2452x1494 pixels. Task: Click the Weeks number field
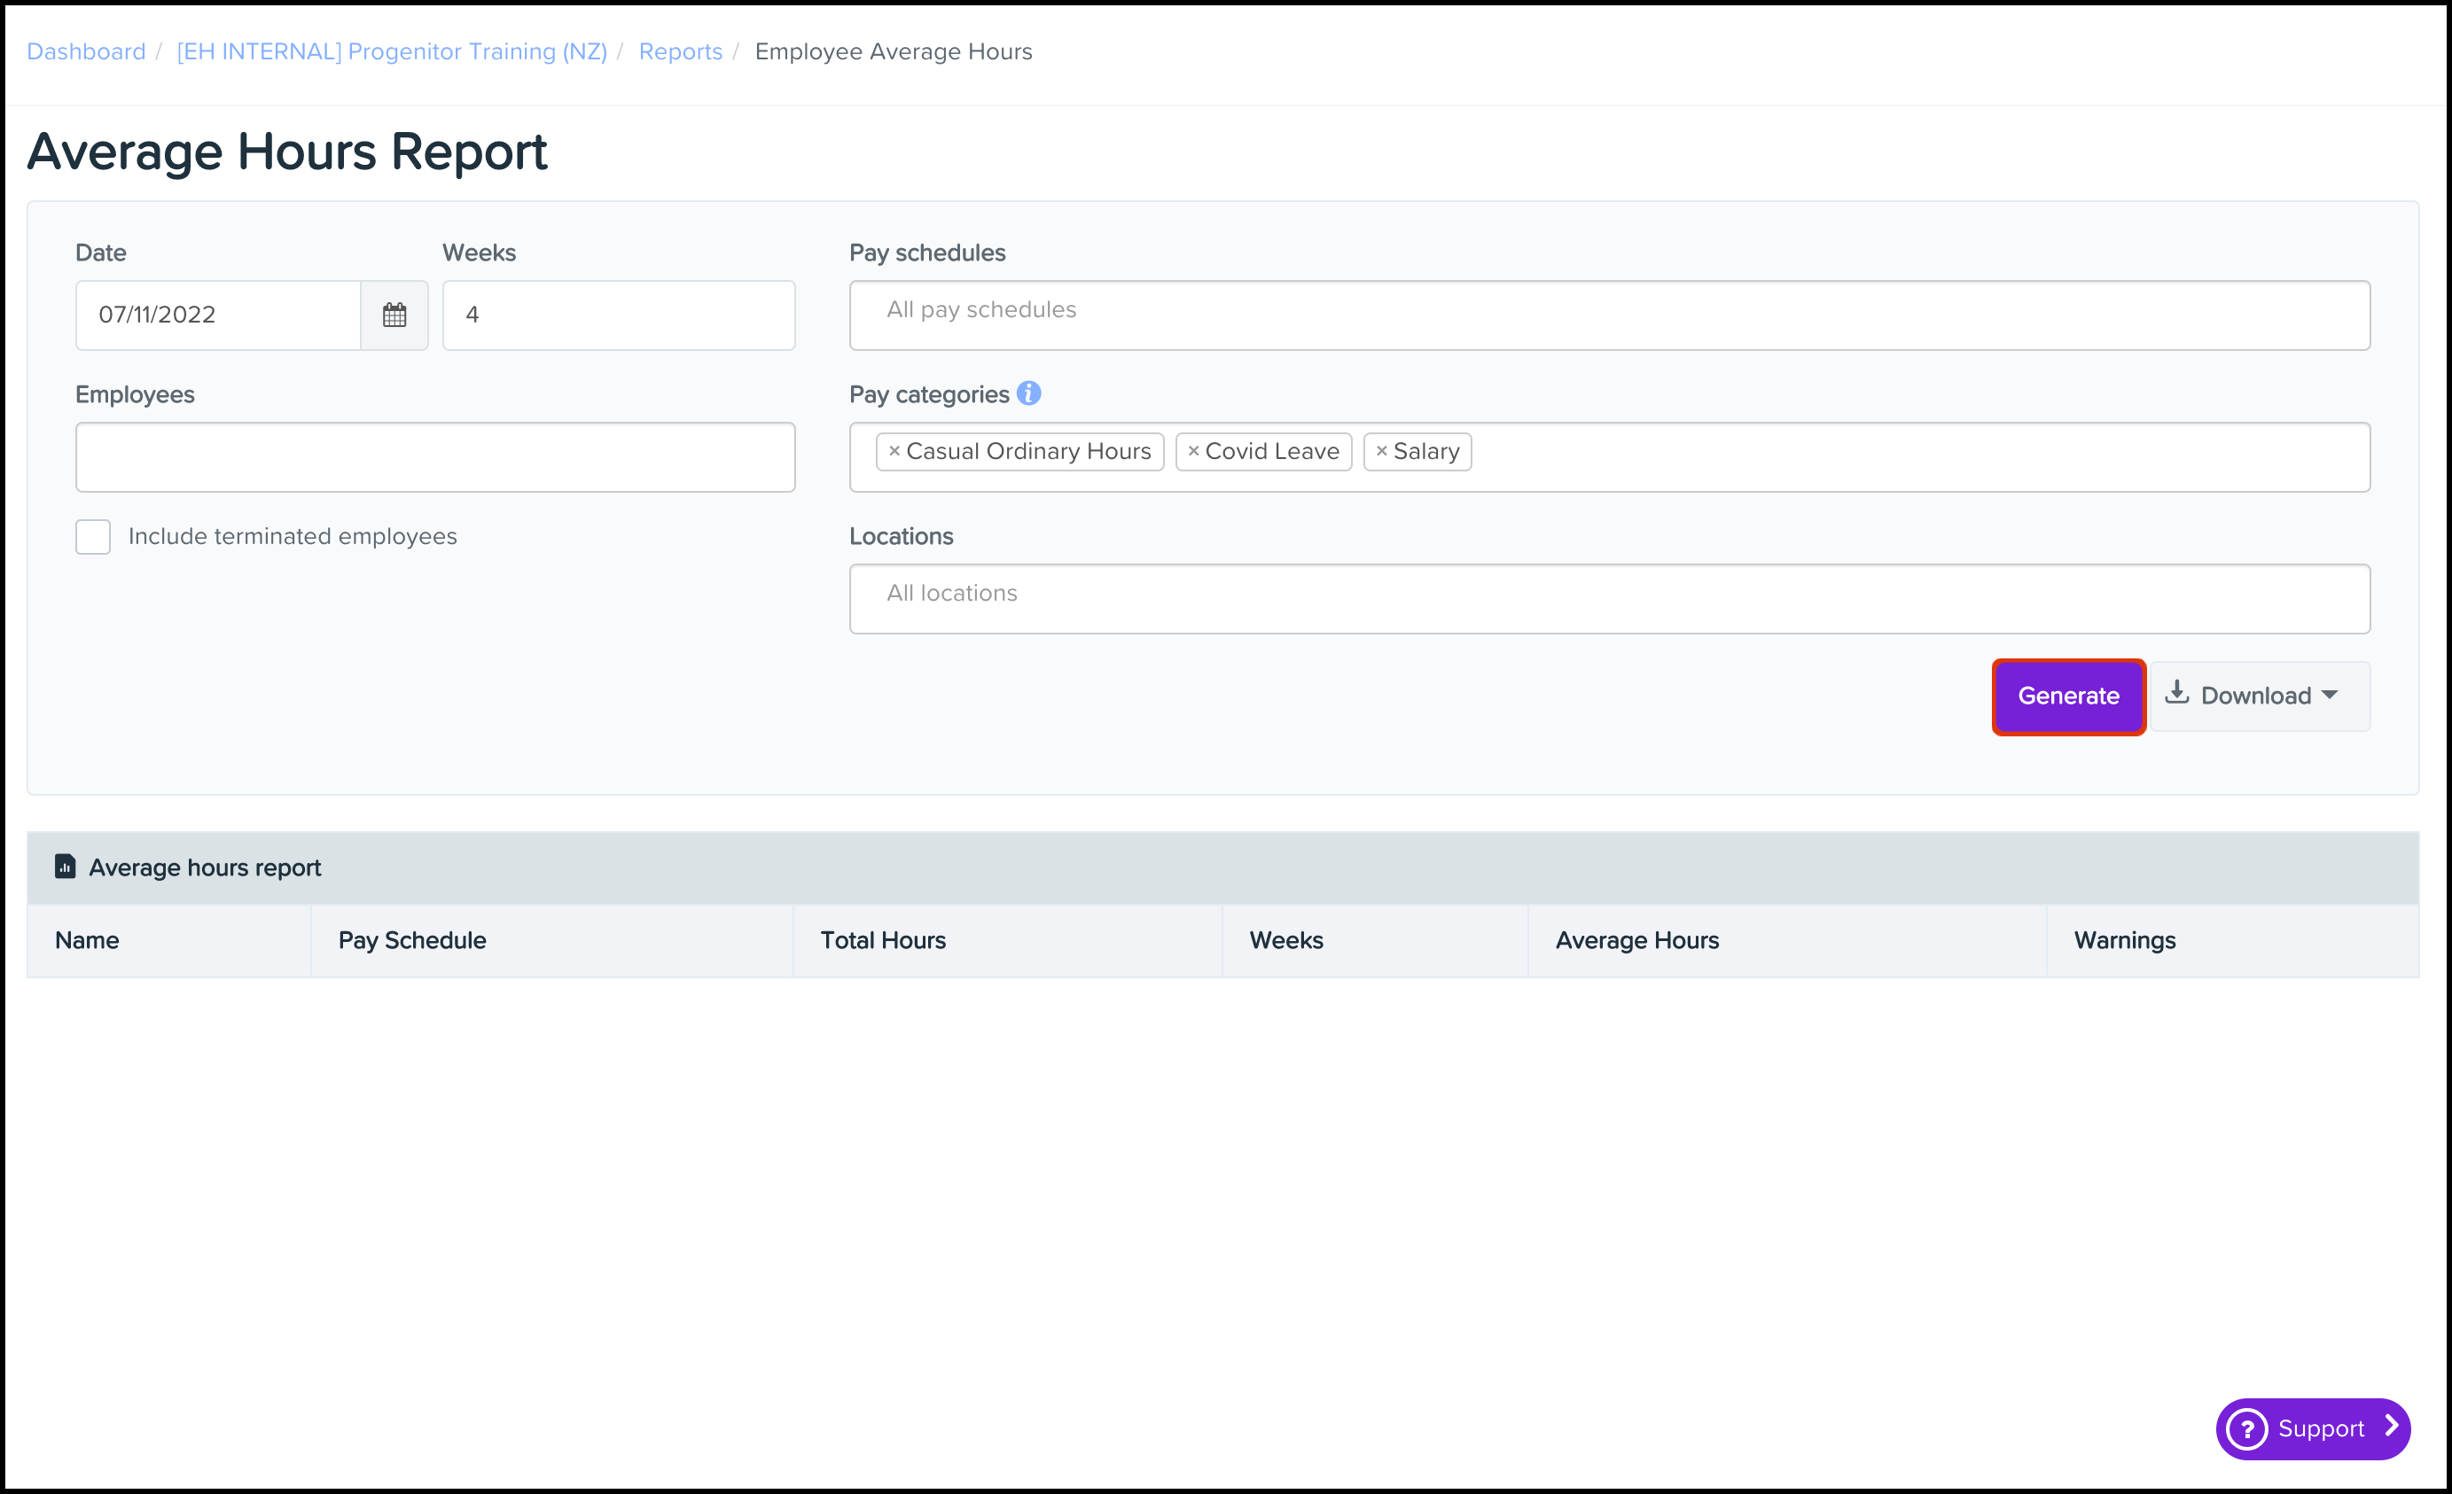(x=618, y=315)
